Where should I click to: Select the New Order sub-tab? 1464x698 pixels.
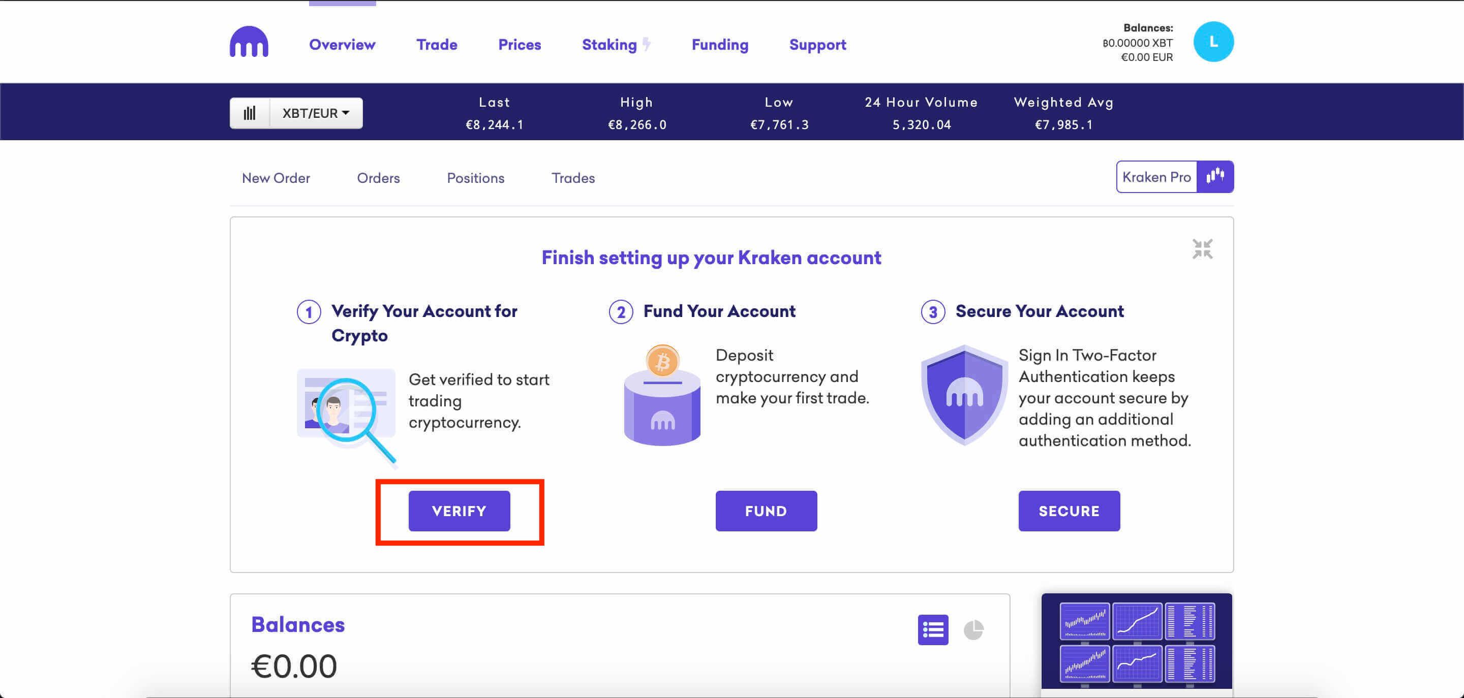pyautogui.click(x=276, y=178)
